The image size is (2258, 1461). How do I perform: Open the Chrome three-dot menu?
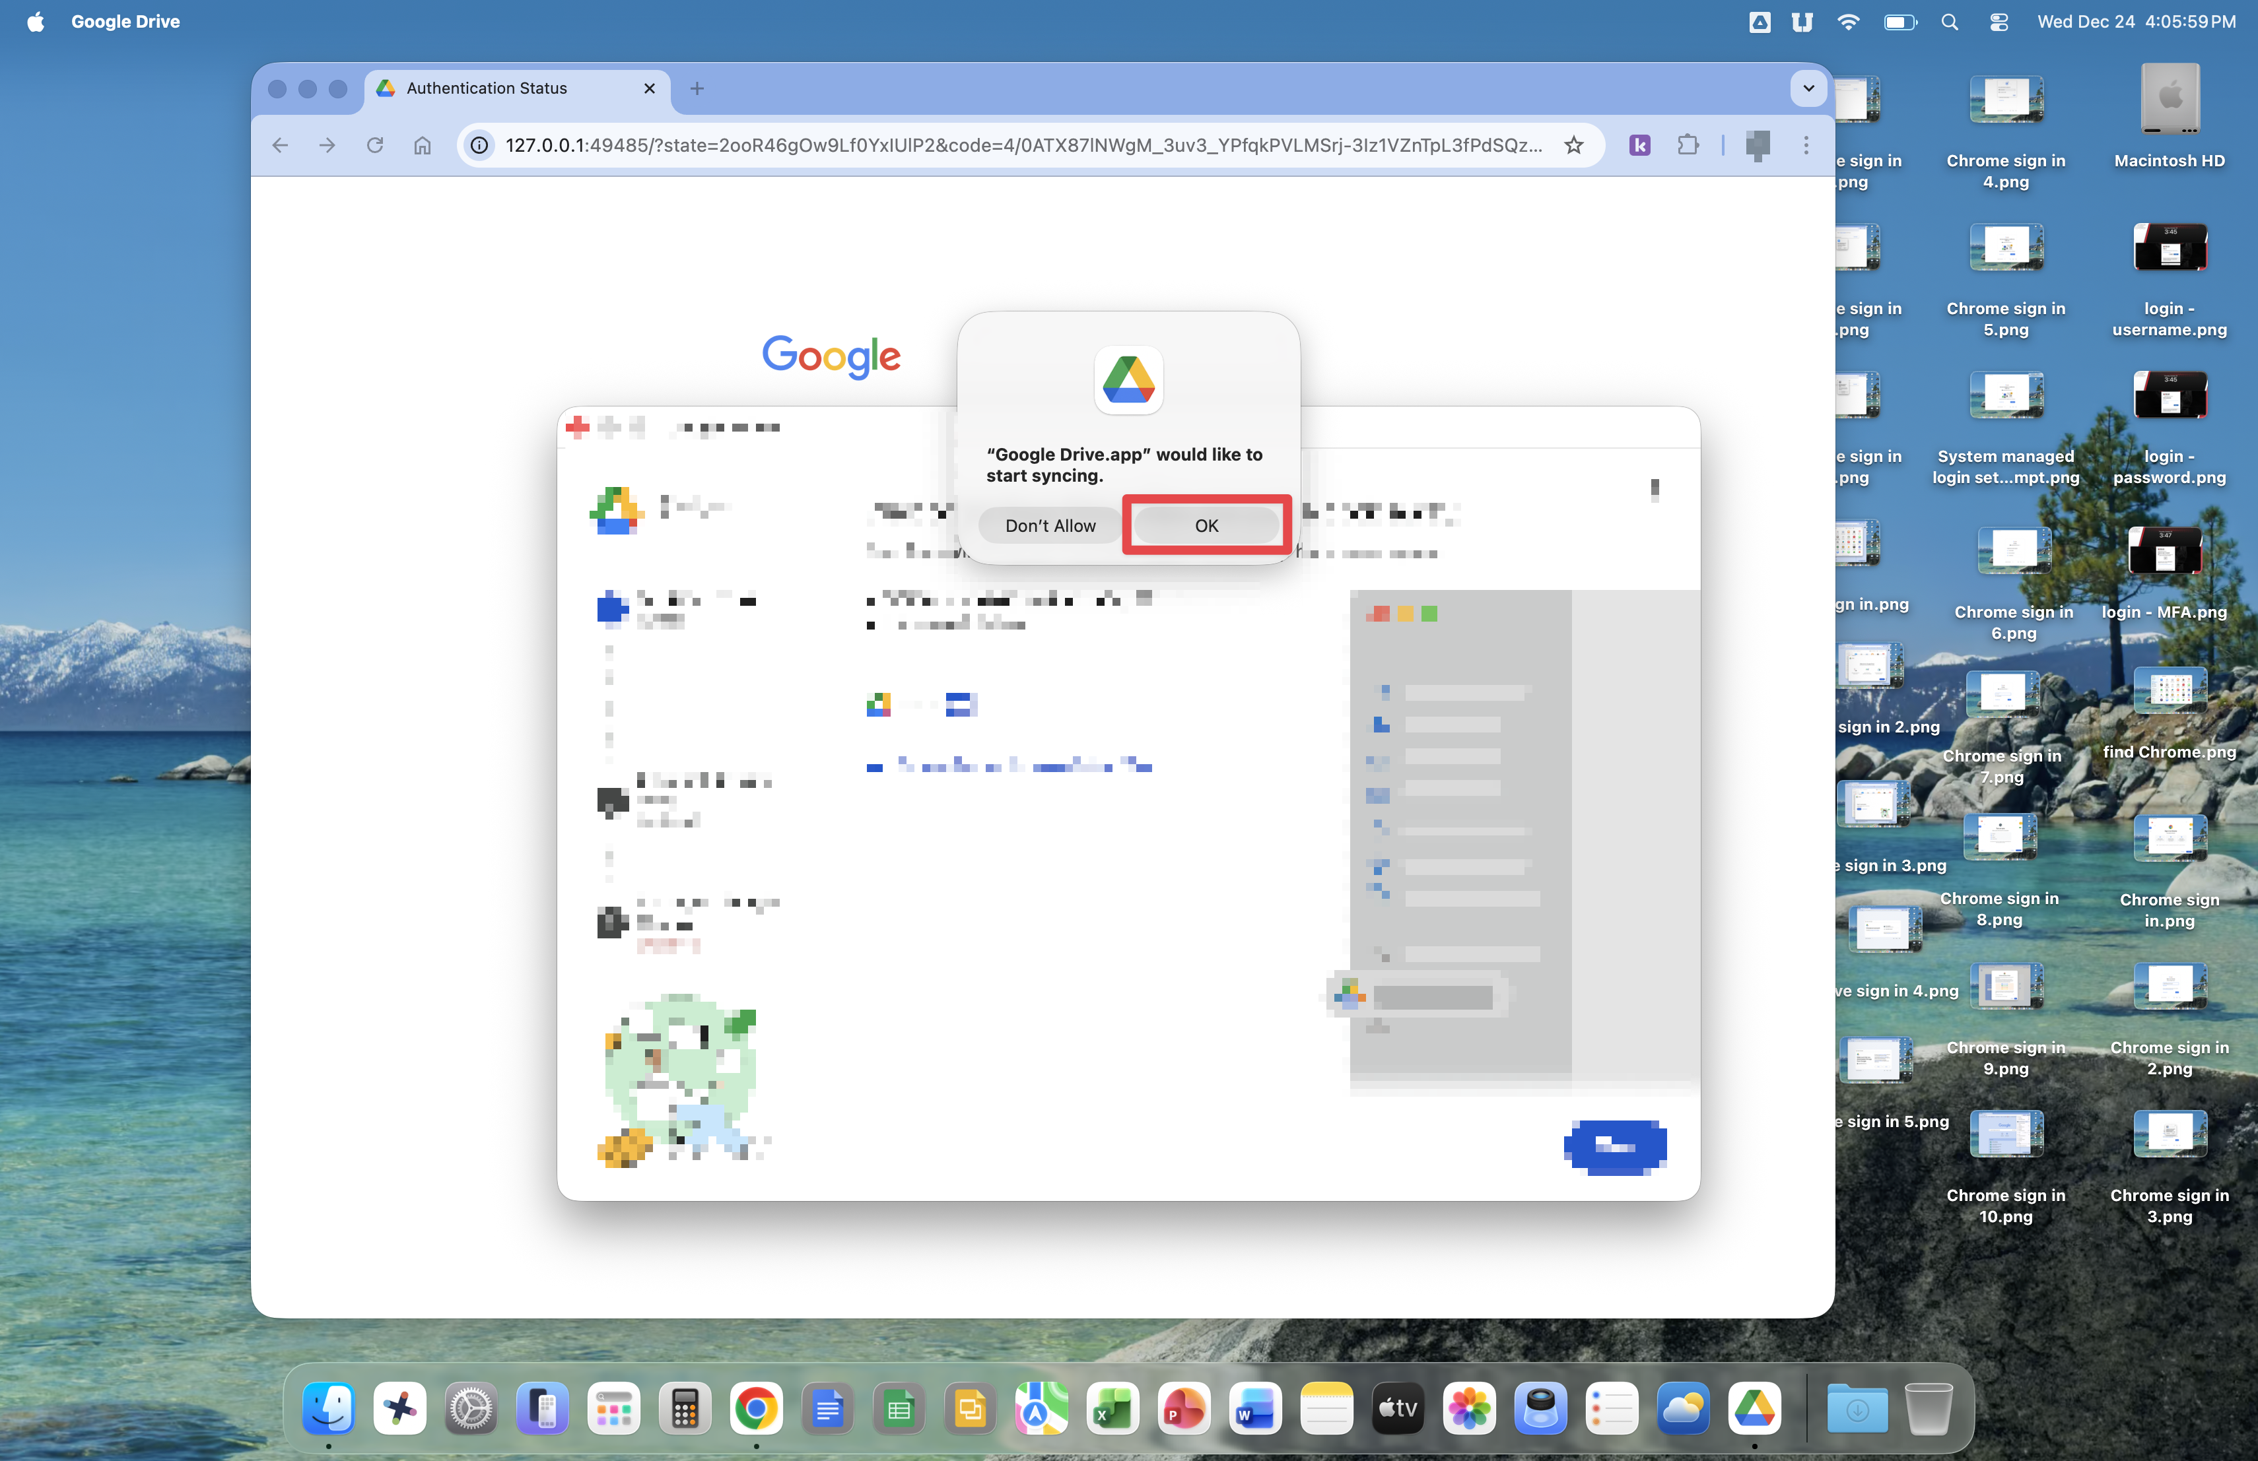coord(1806,145)
